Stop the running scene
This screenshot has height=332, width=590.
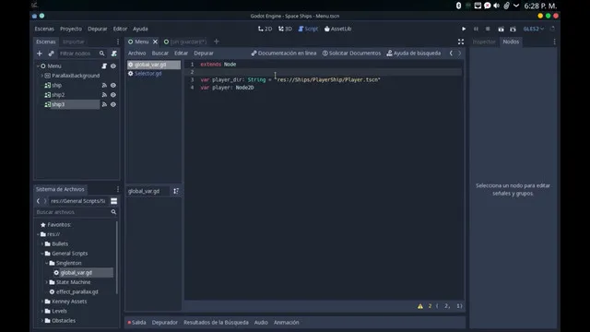coord(488,29)
